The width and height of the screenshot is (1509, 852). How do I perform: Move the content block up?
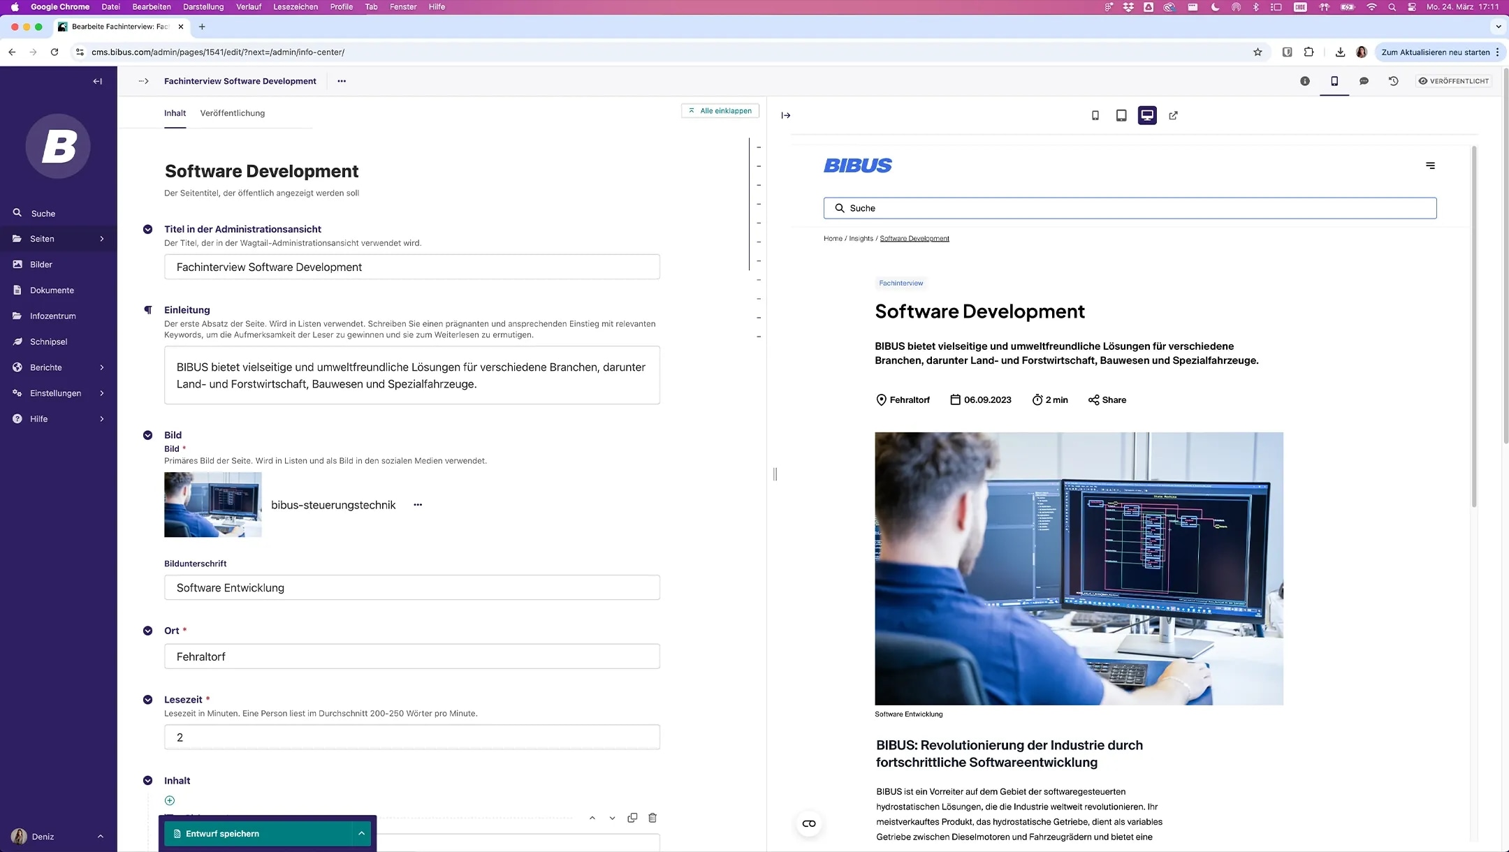592,818
